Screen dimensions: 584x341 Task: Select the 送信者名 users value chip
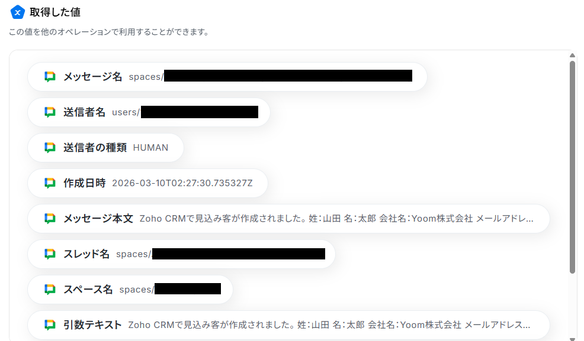tap(149, 112)
